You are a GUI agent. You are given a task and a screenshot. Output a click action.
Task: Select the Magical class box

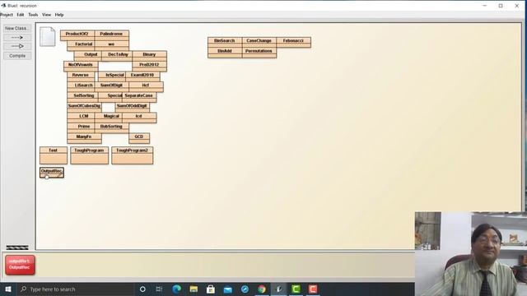coord(108,118)
